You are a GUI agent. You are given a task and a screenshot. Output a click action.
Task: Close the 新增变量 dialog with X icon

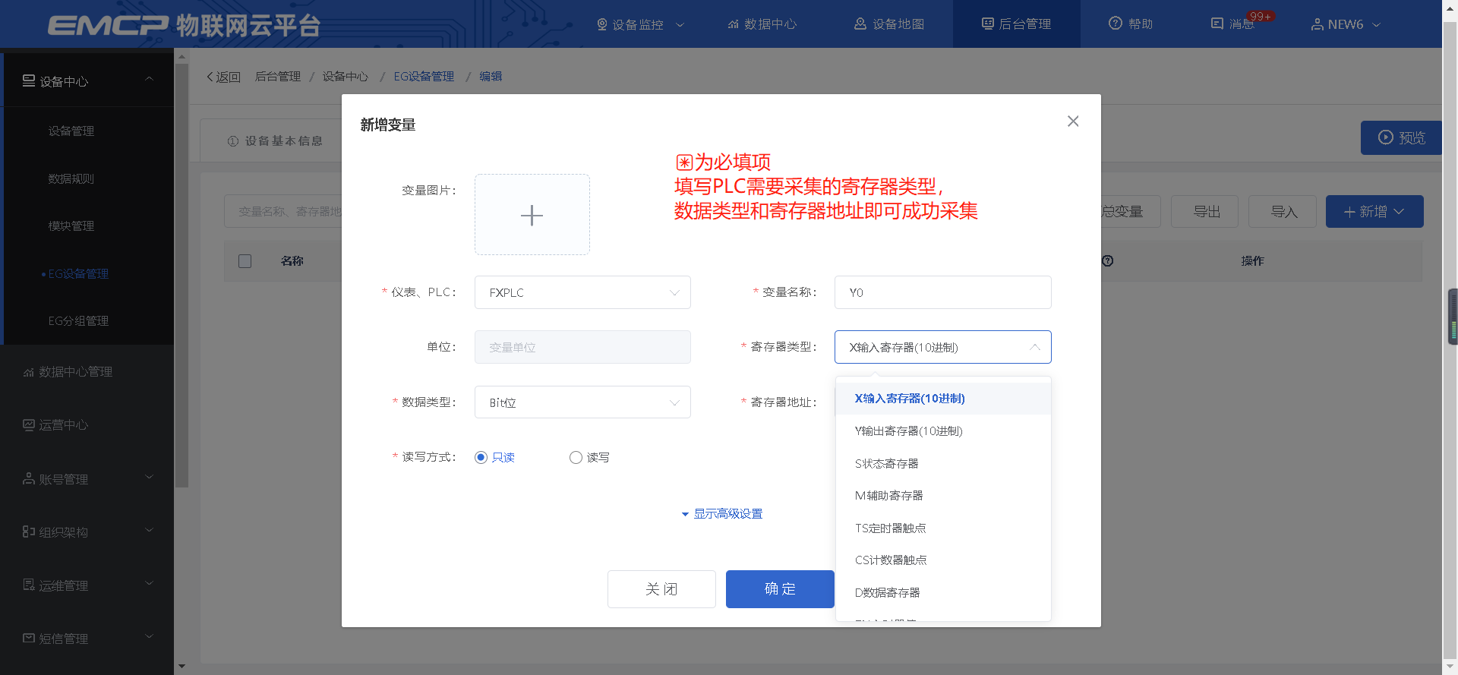(1072, 121)
